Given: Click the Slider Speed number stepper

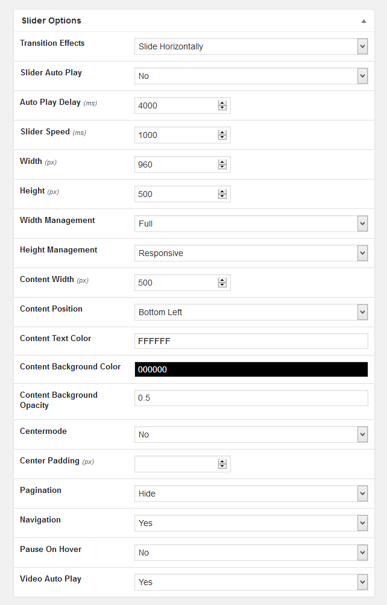Looking at the screenshot, I should tap(222, 135).
